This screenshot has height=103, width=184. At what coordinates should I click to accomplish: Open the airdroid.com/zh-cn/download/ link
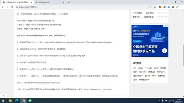[44, 25]
